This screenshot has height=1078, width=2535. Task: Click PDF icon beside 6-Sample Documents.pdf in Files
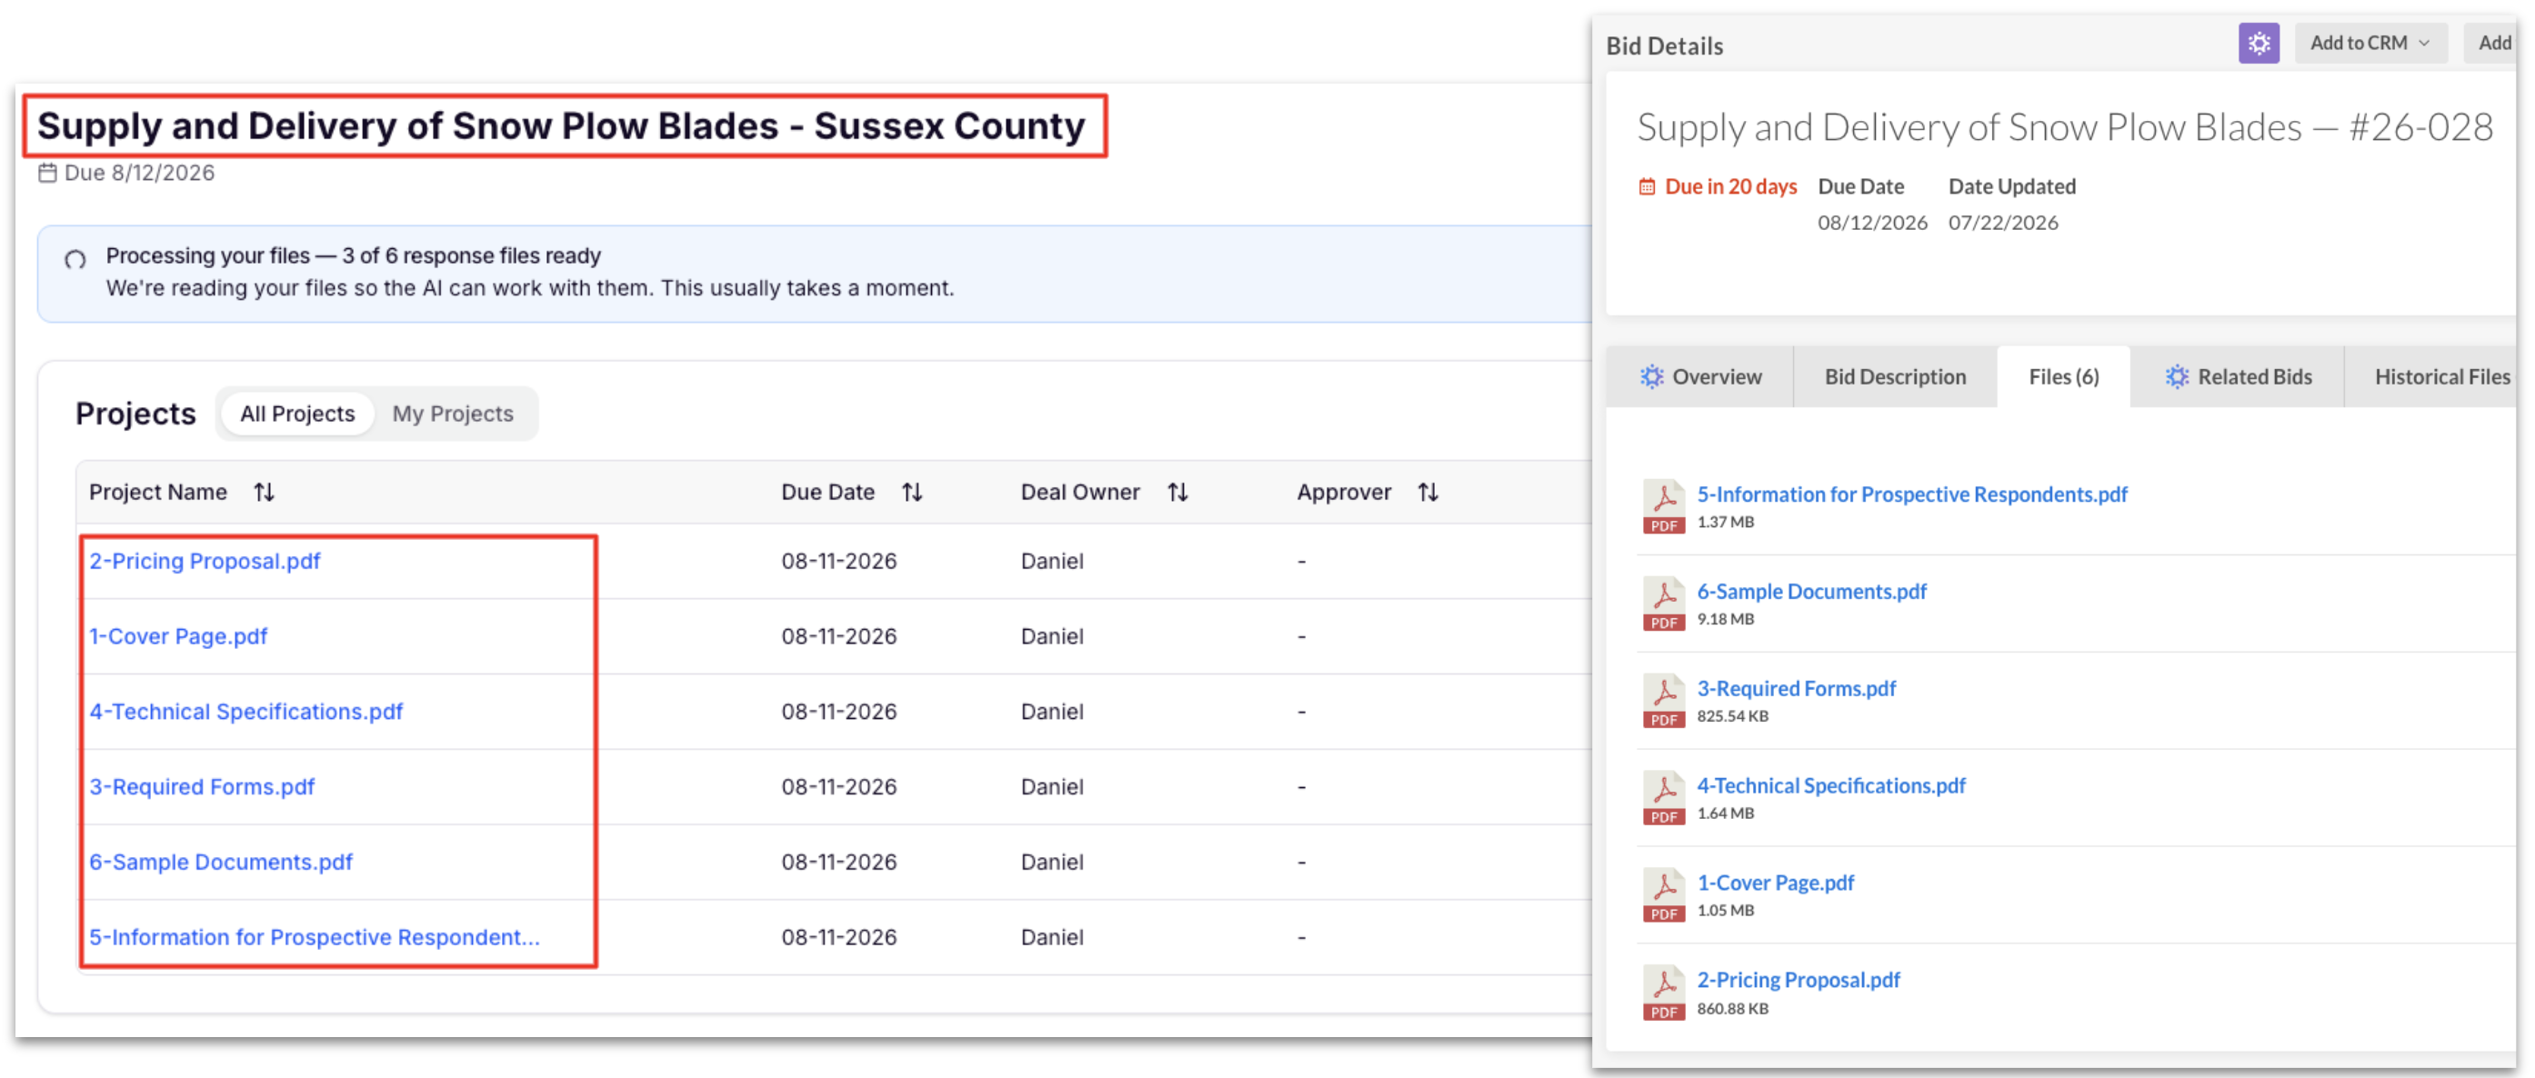[x=1663, y=604]
